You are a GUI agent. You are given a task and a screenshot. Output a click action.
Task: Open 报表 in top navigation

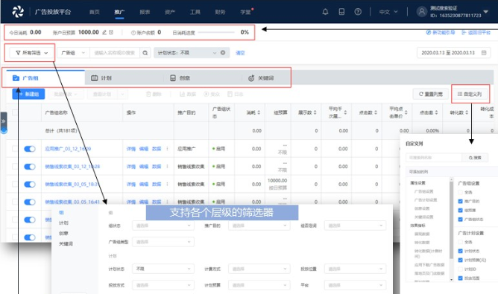pos(145,12)
